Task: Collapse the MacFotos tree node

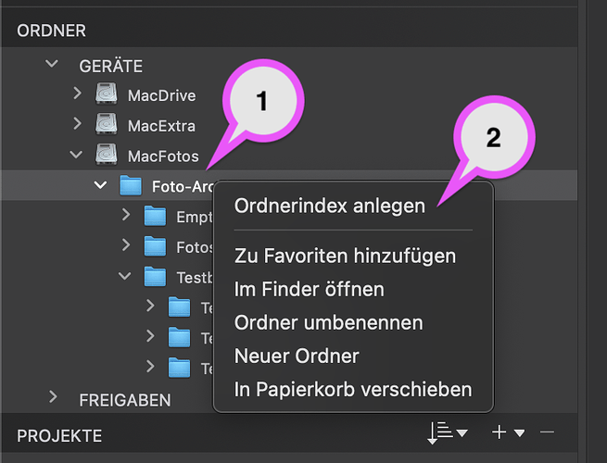Action: pyautogui.click(x=78, y=156)
